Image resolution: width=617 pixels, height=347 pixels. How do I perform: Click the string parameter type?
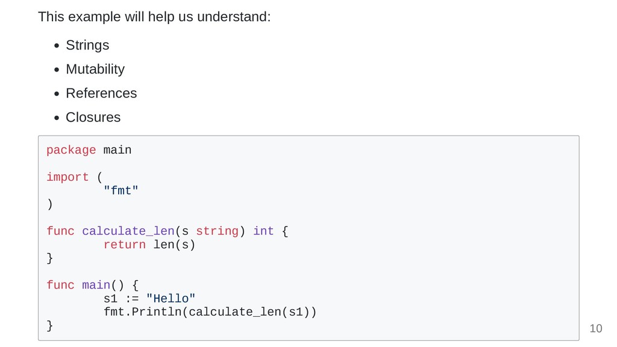pos(217,231)
